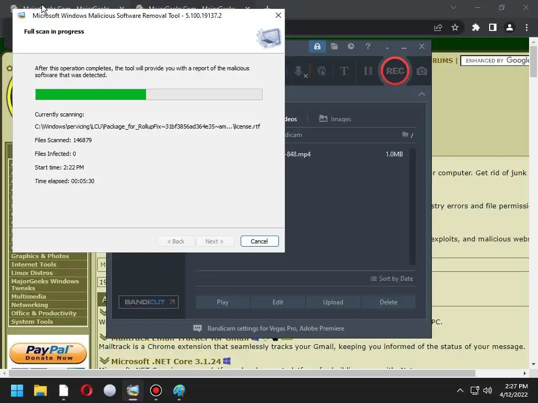This screenshot has width=538, height=403.
Task: Open network icon in system tray
Action: 474,390
